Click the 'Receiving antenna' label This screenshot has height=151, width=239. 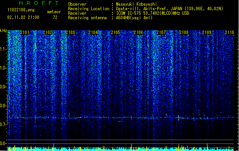(87, 18)
